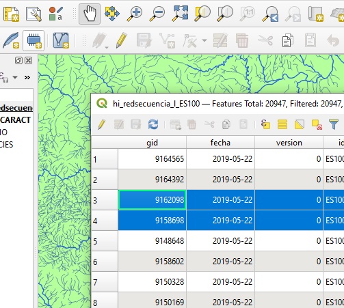This screenshot has width=344, height=308.
Task: Click the Zoom Next icon
Action: (x=293, y=14)
